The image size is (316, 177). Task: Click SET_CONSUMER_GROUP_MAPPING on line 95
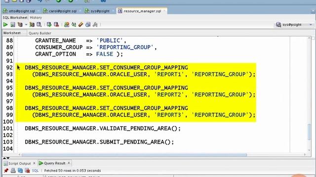tap(144, 88)
